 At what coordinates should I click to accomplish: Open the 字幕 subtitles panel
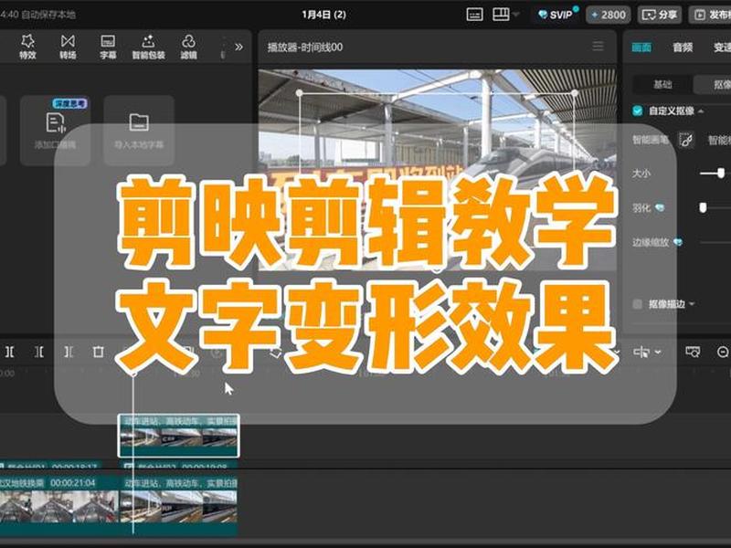pyautogui.click(x=108, y=47)
